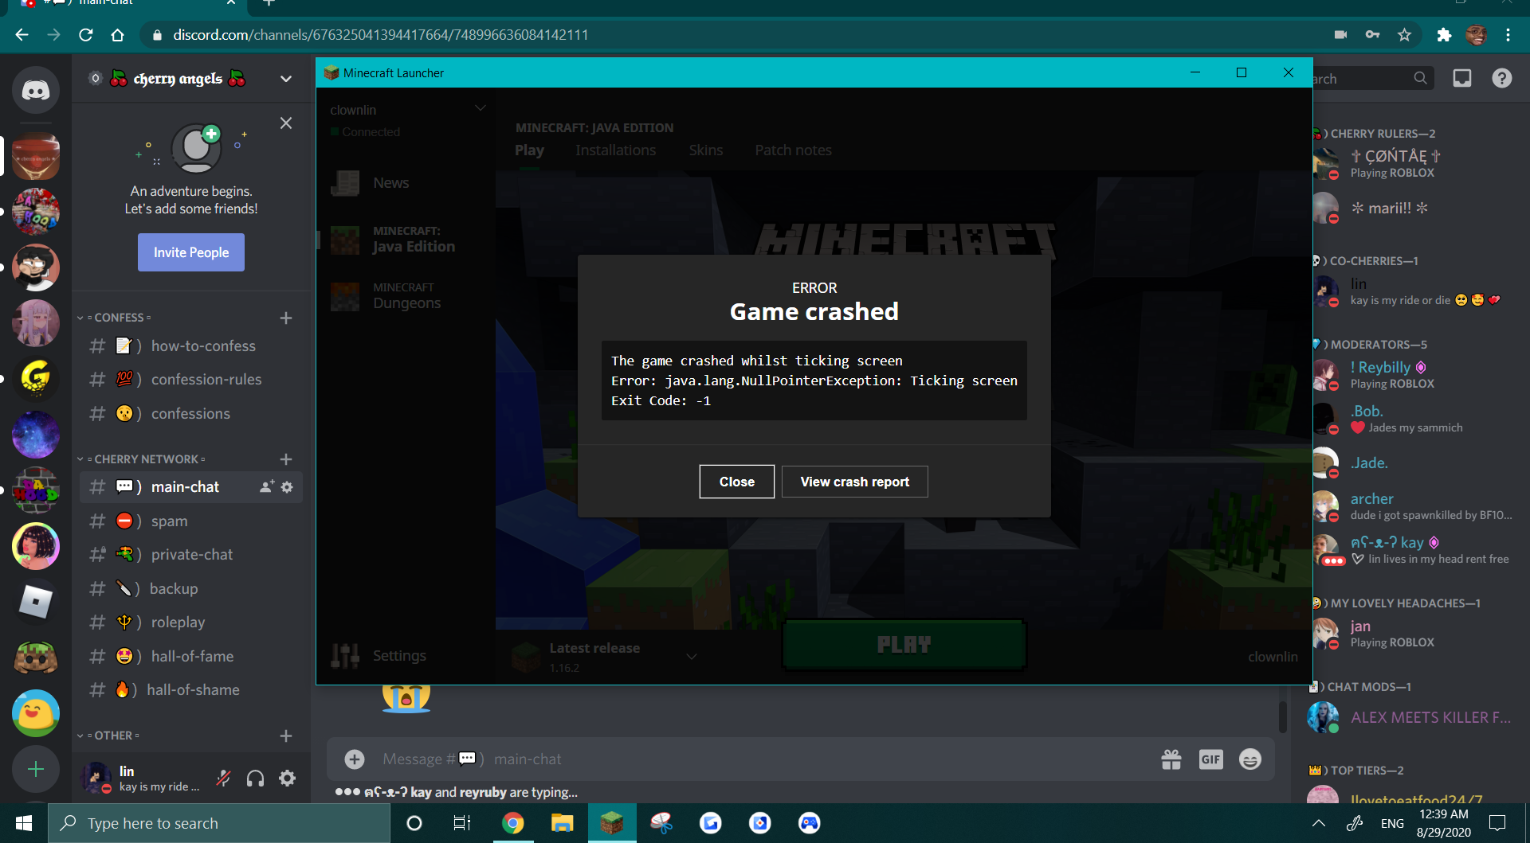Click View crash report button
This screenshot has height=843, width=1530.
click(x=855, y=482)
